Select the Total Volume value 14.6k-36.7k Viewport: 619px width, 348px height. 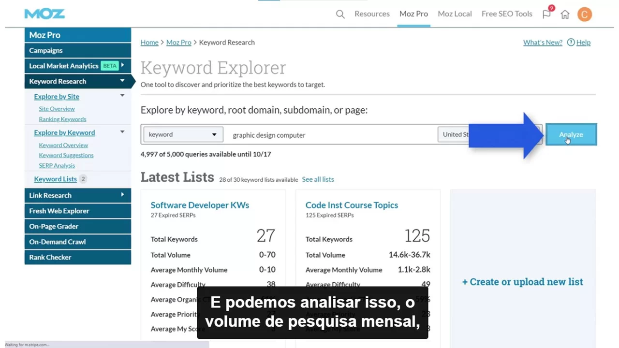coord(410,255)
